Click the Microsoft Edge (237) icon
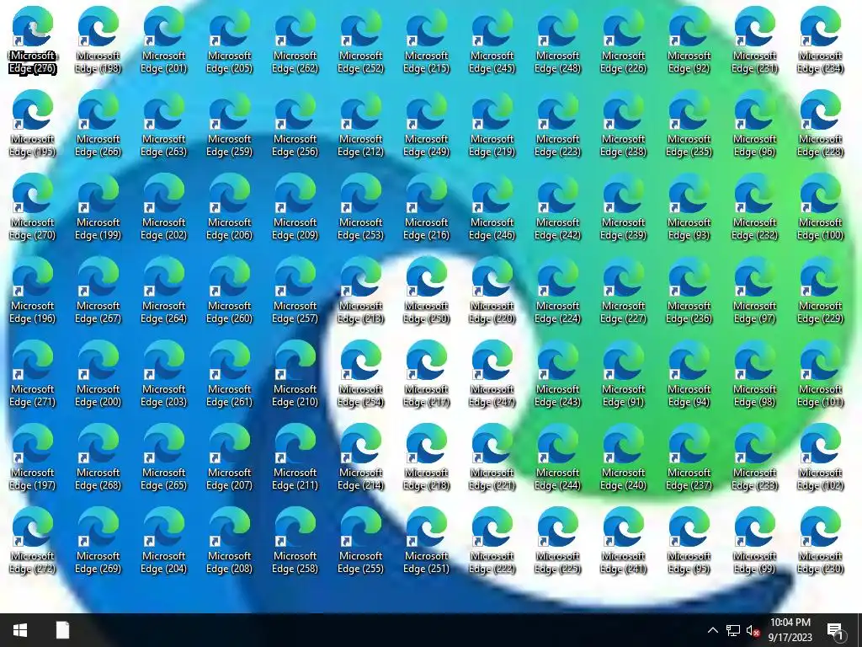862x647 pixels. (x=689, y=457)
